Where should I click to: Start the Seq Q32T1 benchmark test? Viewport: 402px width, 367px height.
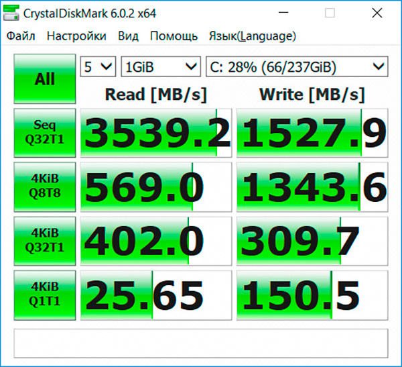(x=45, y=133)
